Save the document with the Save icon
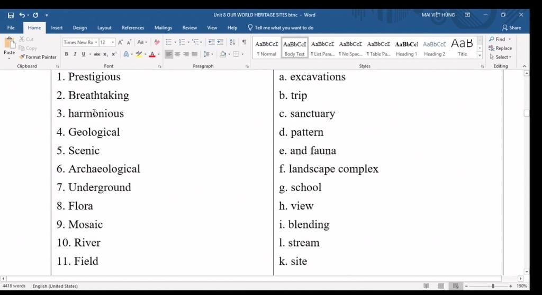This screenshot has width=542, height=295. [11, 15]
